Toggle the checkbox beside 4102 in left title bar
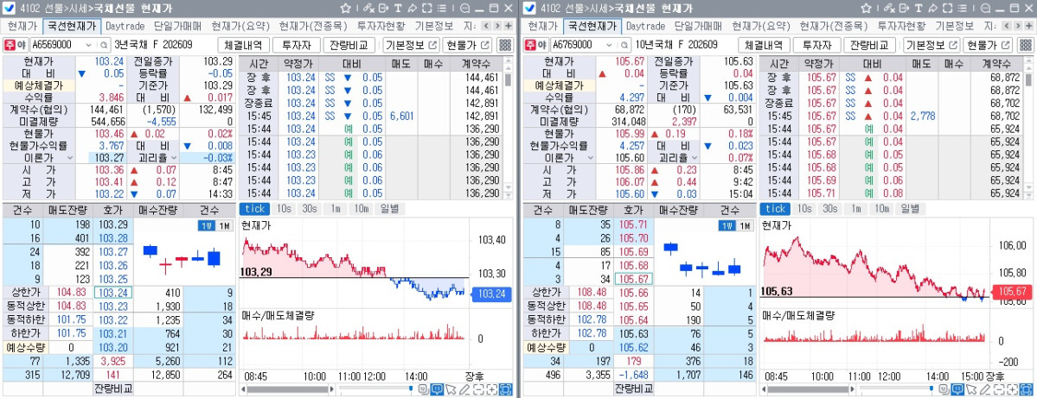Screen dimensions: 1037x398 coord(9,9)
